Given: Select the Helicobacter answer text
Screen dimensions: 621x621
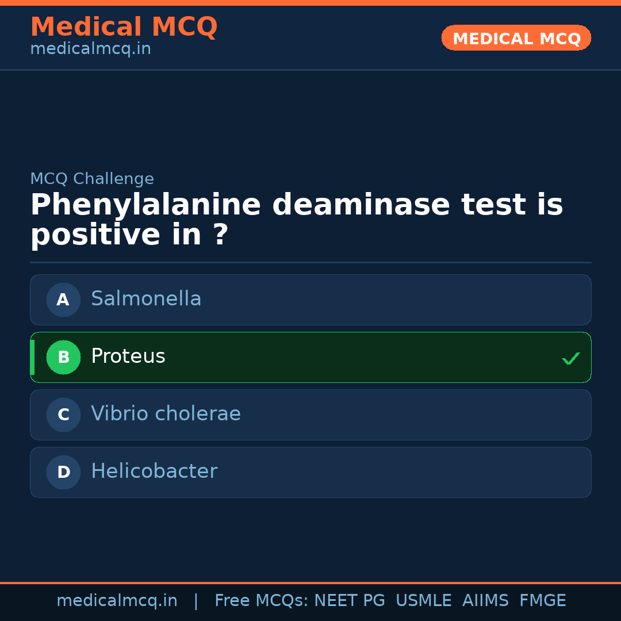Looking at the screenshot, I should pos(154,471).
